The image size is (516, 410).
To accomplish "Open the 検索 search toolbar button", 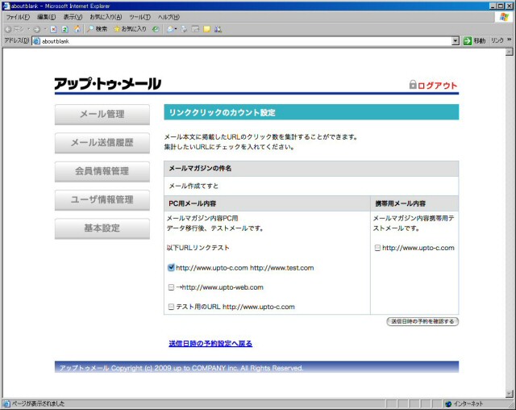I will [97, 29].
